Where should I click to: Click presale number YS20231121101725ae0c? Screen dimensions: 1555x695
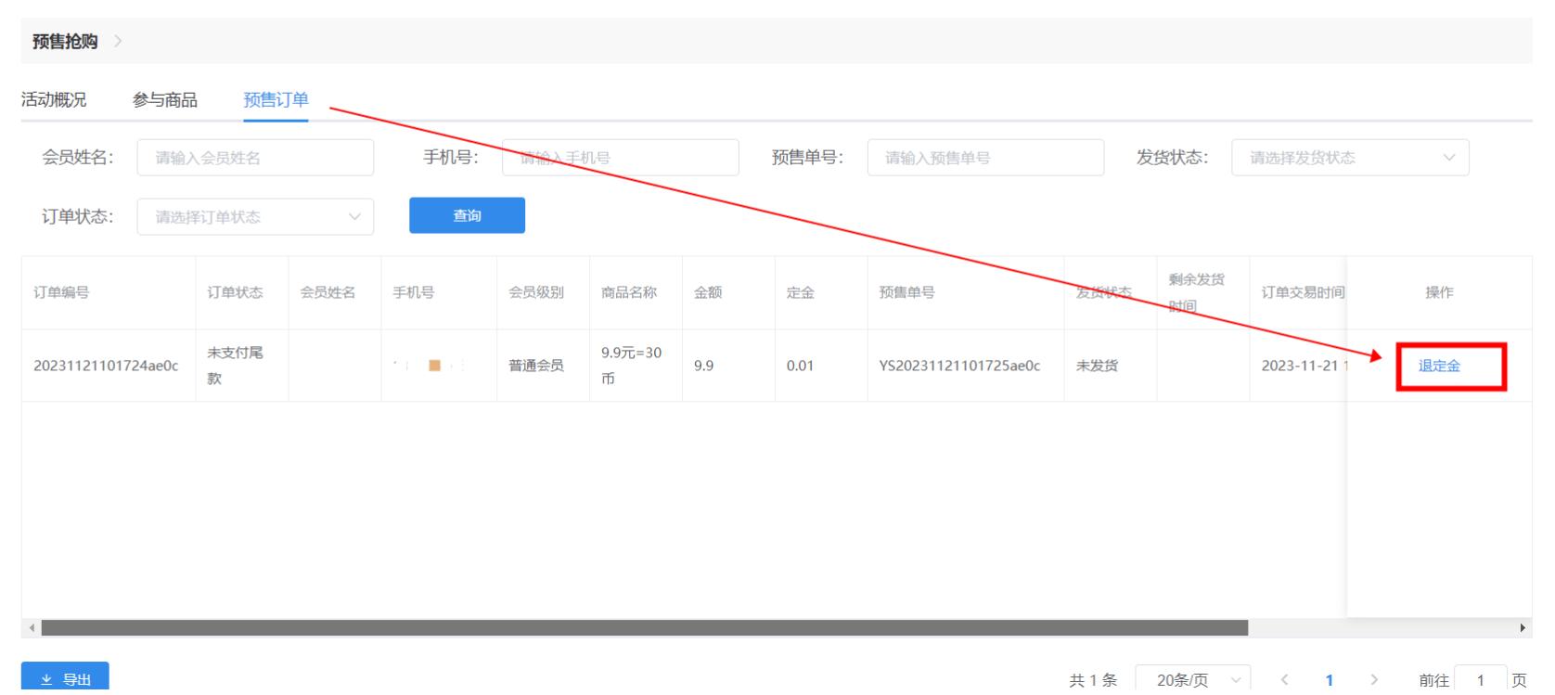tap(959, 366)
